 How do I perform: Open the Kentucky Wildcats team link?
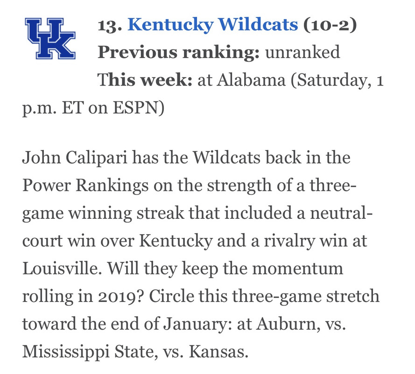pos(213,25)
